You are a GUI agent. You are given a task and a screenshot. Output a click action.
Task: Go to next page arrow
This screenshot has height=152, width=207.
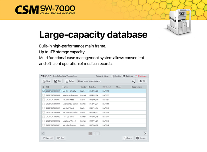pyautogui.click(x=145, y=133)
